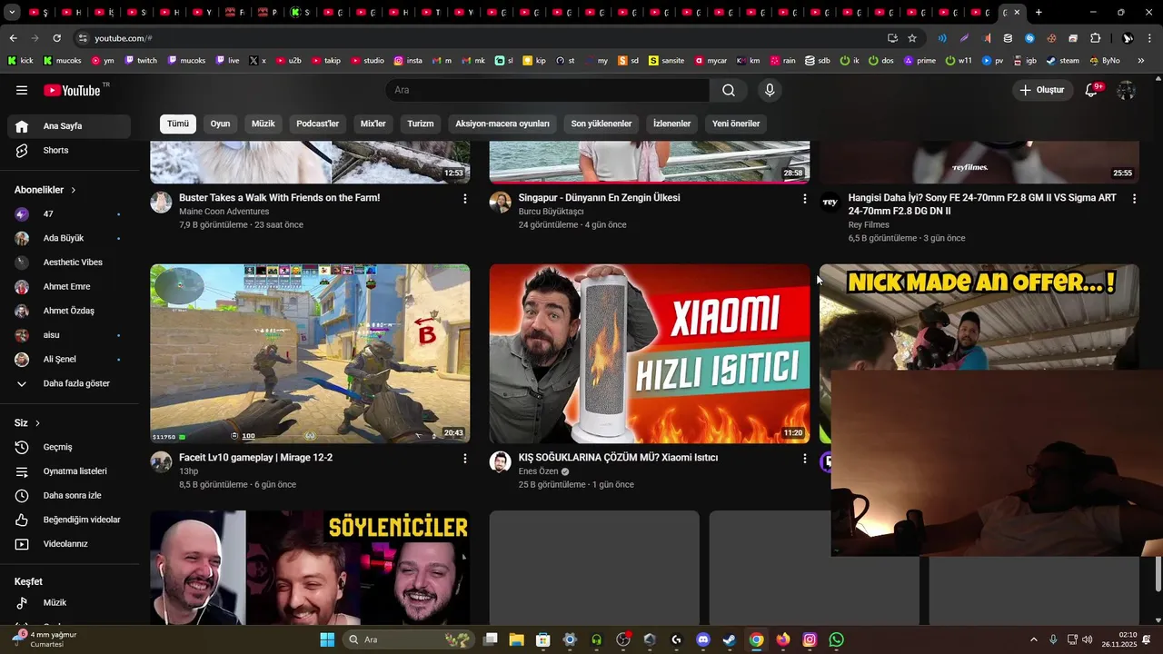
Task: Play the Xiaomi Hızlı Isıtıcı thumbnail
Action: pyautogui.click(x=650, y=353)
